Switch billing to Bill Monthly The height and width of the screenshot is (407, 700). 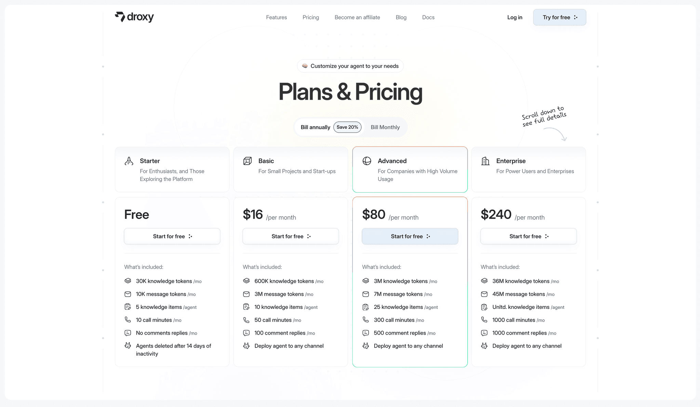[385, 127]
